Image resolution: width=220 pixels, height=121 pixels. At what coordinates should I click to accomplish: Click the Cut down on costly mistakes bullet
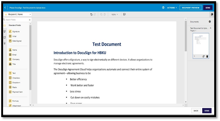tap(85, 97)
